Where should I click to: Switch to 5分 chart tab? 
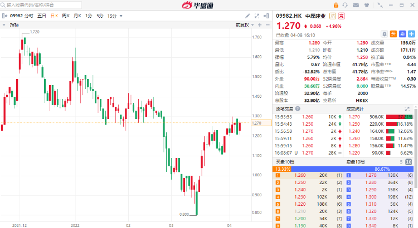[x=100, y=16]
